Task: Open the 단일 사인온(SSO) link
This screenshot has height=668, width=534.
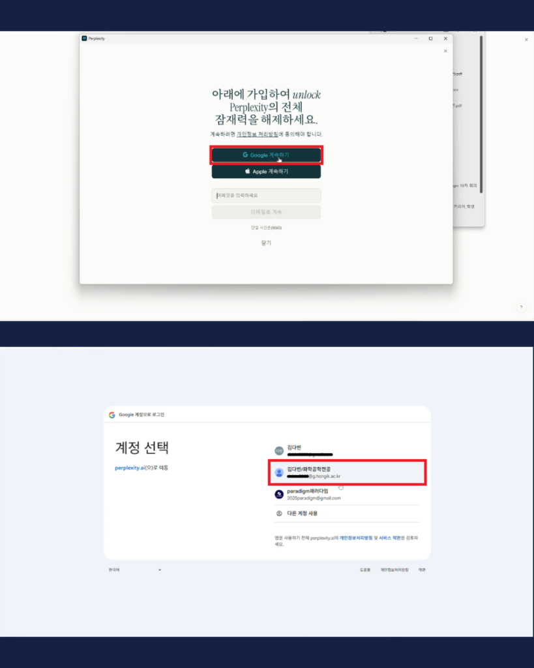Action: [266, 228]
